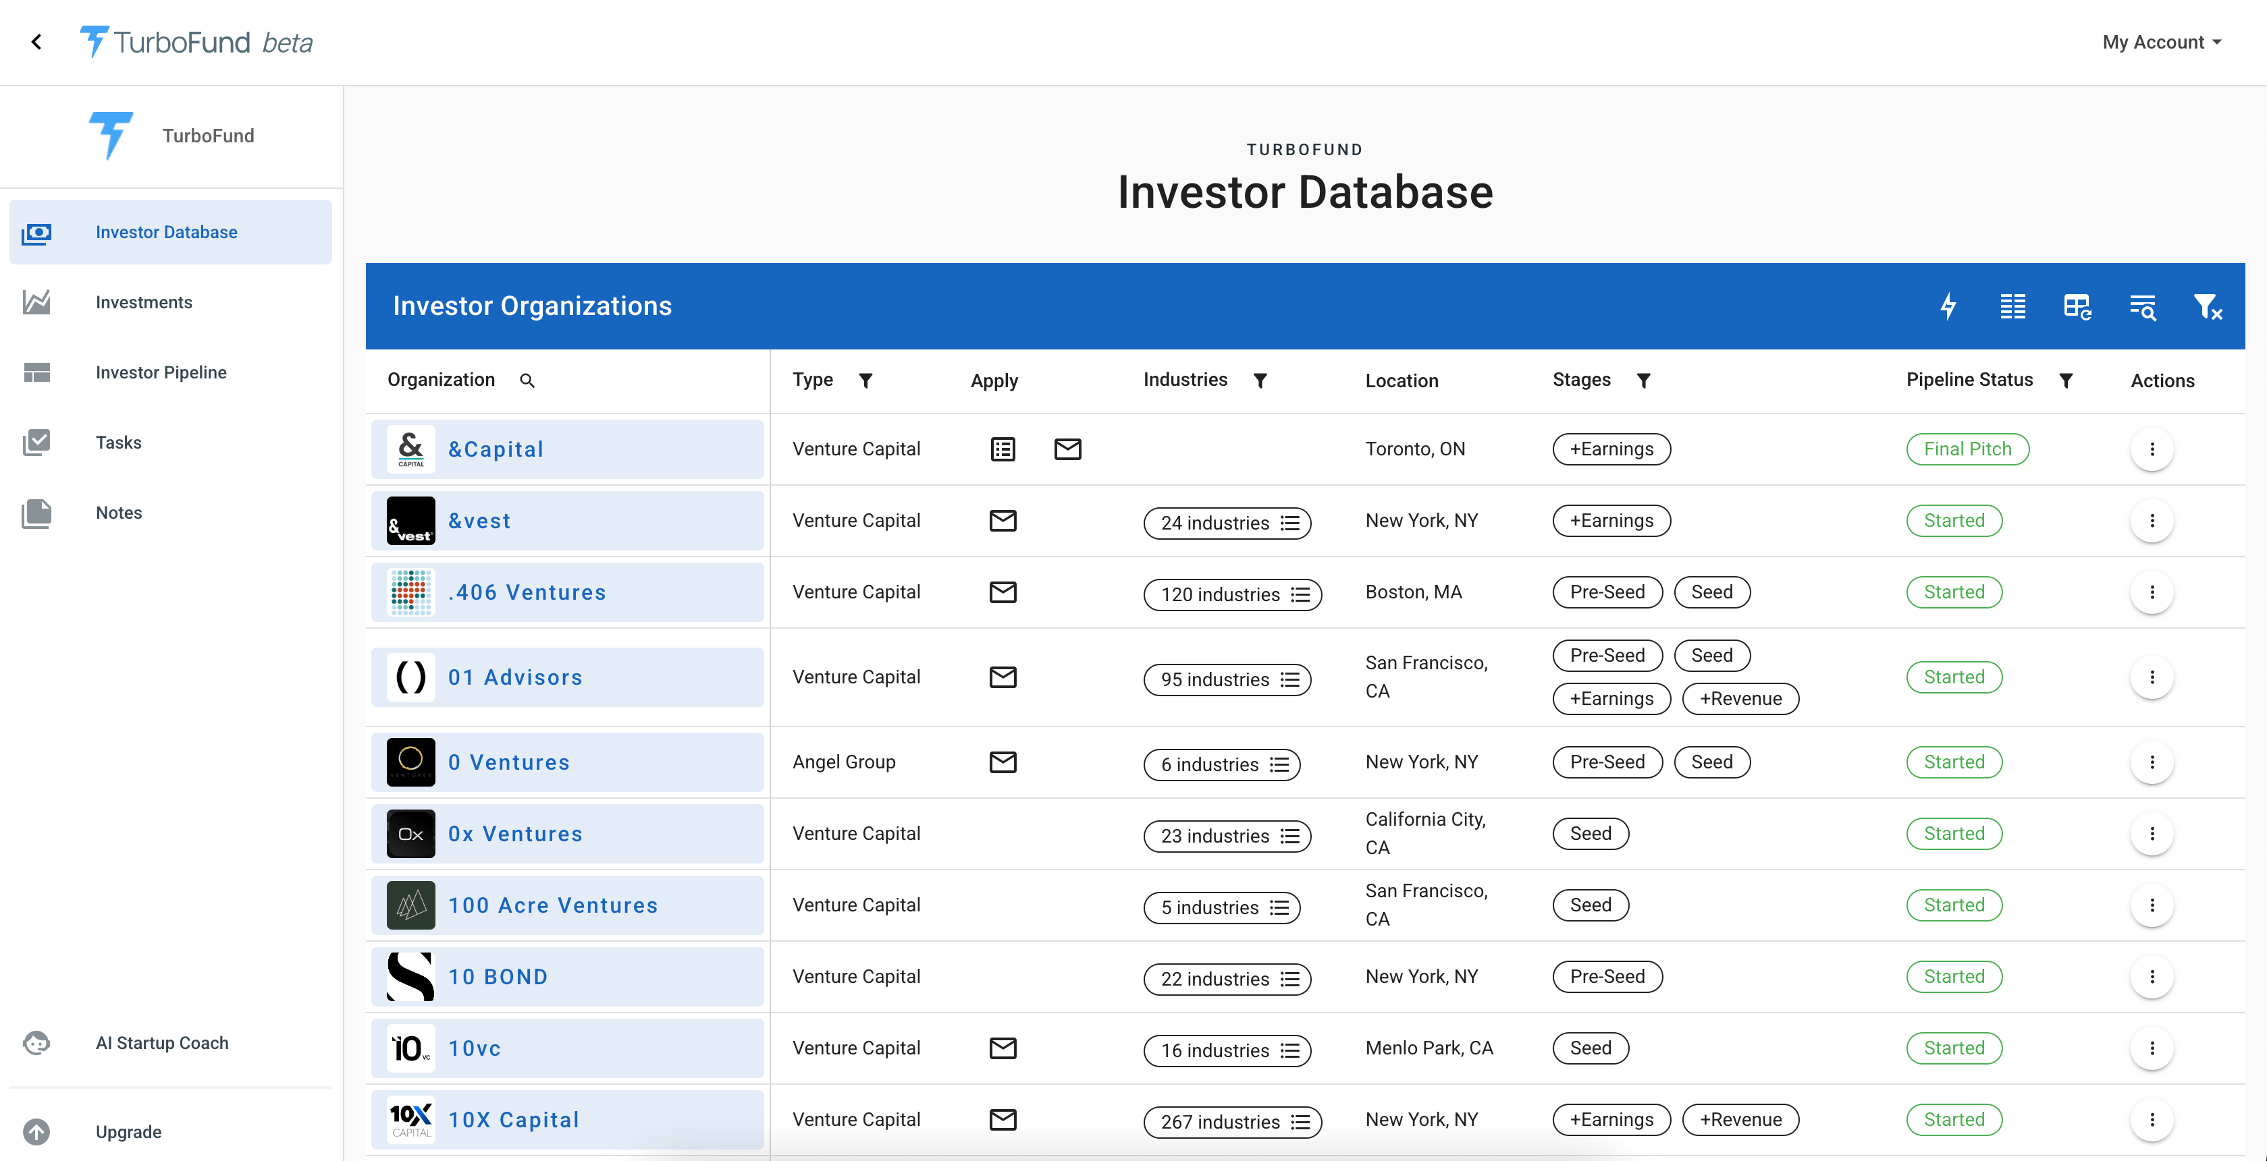Screen dimensions: 2267x1161
Task: Open Tasks in the sidebar
Action: tap(171, 443)
